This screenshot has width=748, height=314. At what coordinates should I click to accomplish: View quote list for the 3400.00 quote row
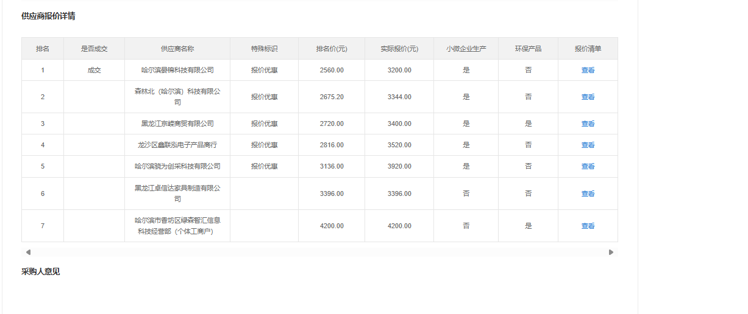tap(588, 124)
